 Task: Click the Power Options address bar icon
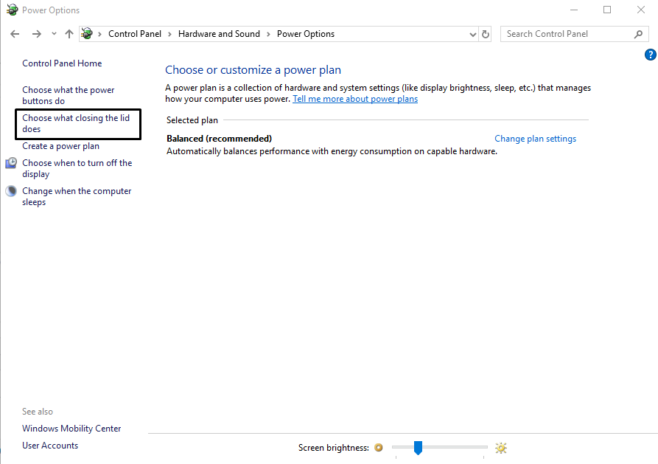87,34
